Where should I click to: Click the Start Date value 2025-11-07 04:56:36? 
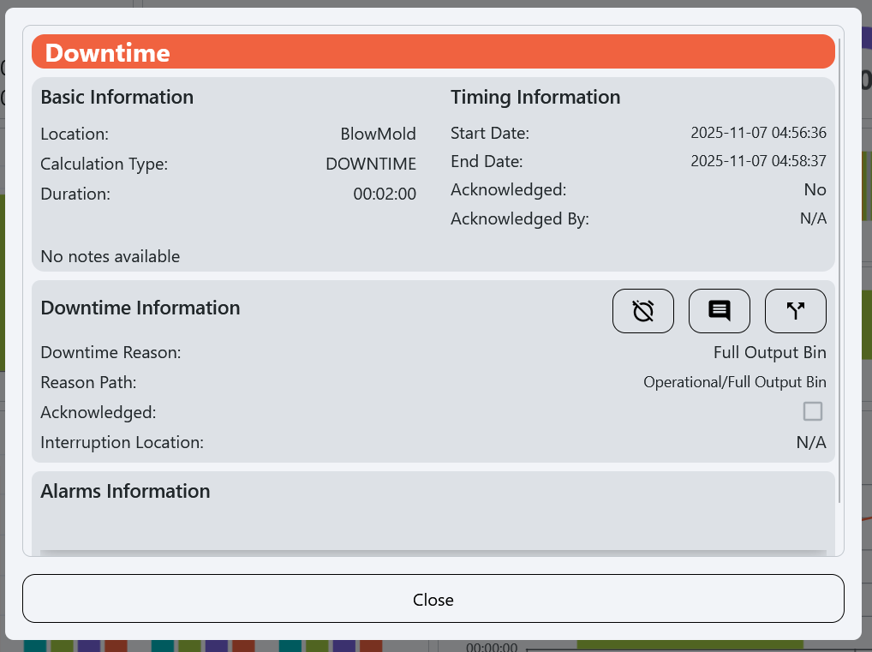click(758, 132)
